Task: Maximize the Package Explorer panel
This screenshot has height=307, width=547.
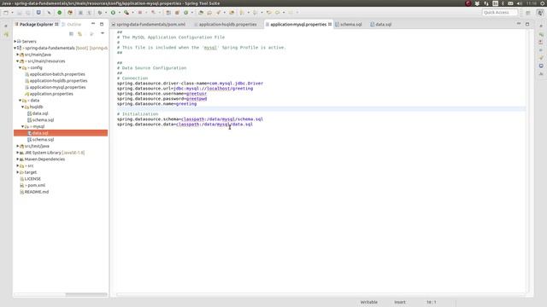Action: coord(102,24)
